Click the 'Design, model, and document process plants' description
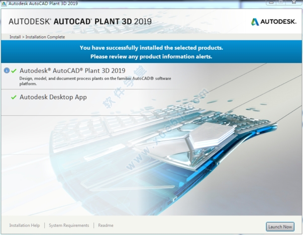Image resolution: width=303 pixels, height=235 pixels. point(95,81)
